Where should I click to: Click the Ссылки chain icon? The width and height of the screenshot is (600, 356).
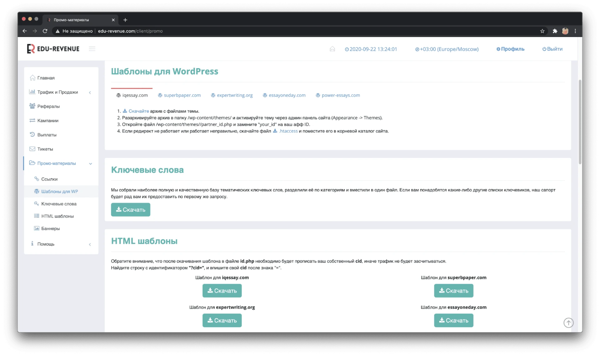pyautogui.click(x=37, y=179)
